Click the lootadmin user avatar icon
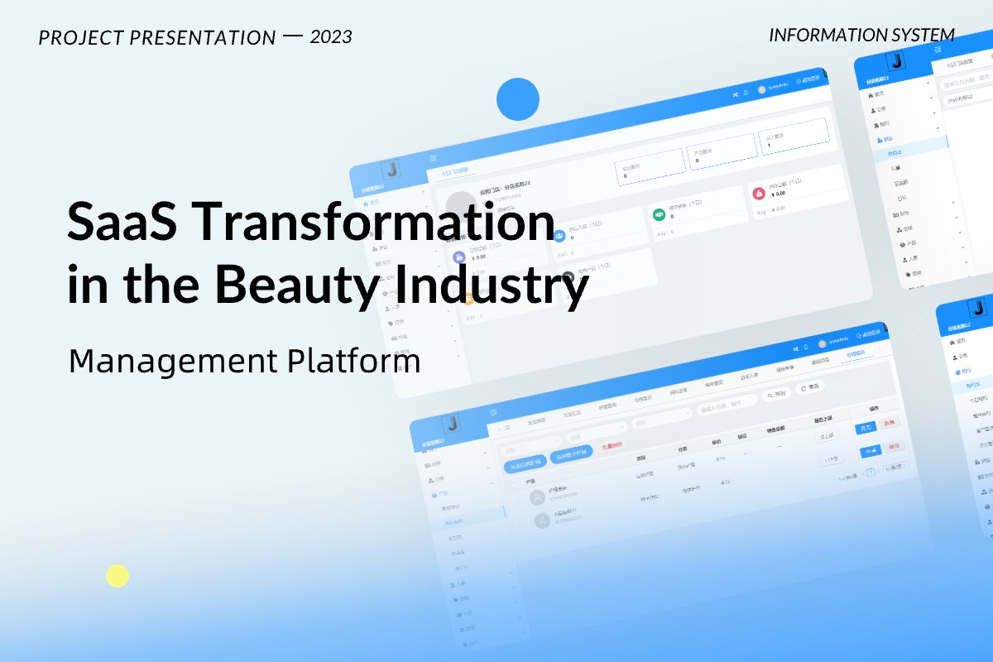 (x=762, y=90)
